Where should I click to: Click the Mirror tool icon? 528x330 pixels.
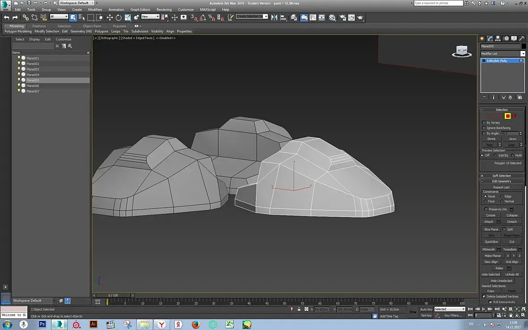click(x=274, y=17)
